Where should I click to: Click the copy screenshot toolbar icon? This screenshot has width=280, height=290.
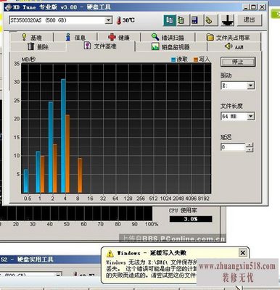tap(181, 20)
